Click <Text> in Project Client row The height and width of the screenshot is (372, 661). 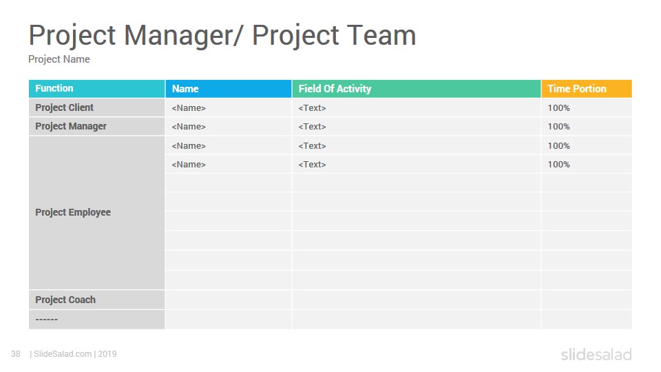click(312, 108)
